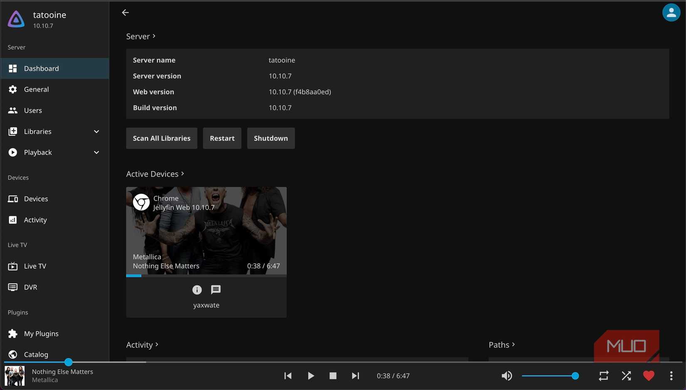The height and width of the screenshot is (390, 686).
Task: Go to Users page
Action: 55,110
